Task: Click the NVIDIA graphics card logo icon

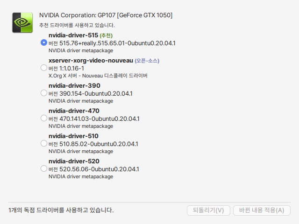Action: coord(22,22)
